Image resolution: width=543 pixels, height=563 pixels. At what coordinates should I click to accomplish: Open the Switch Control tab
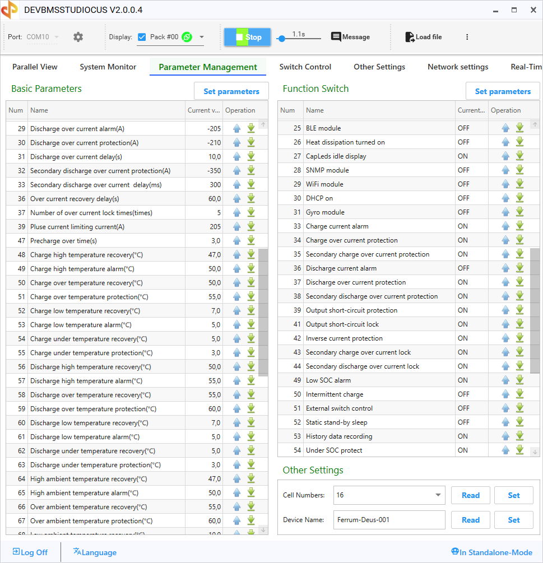tap(305, 67)
